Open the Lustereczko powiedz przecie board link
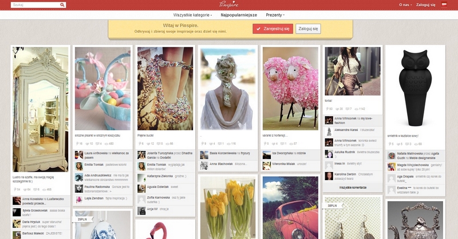The width and height of the screenshot is (458, 239). [x=43, y=201]
